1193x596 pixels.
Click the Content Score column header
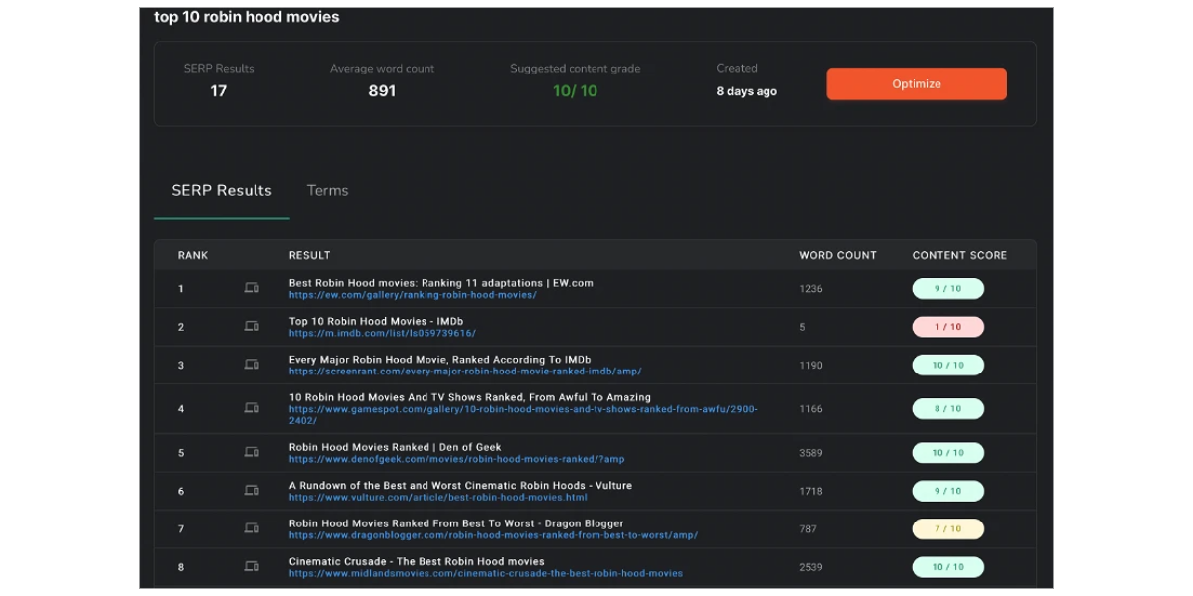(x=959, y=255)
